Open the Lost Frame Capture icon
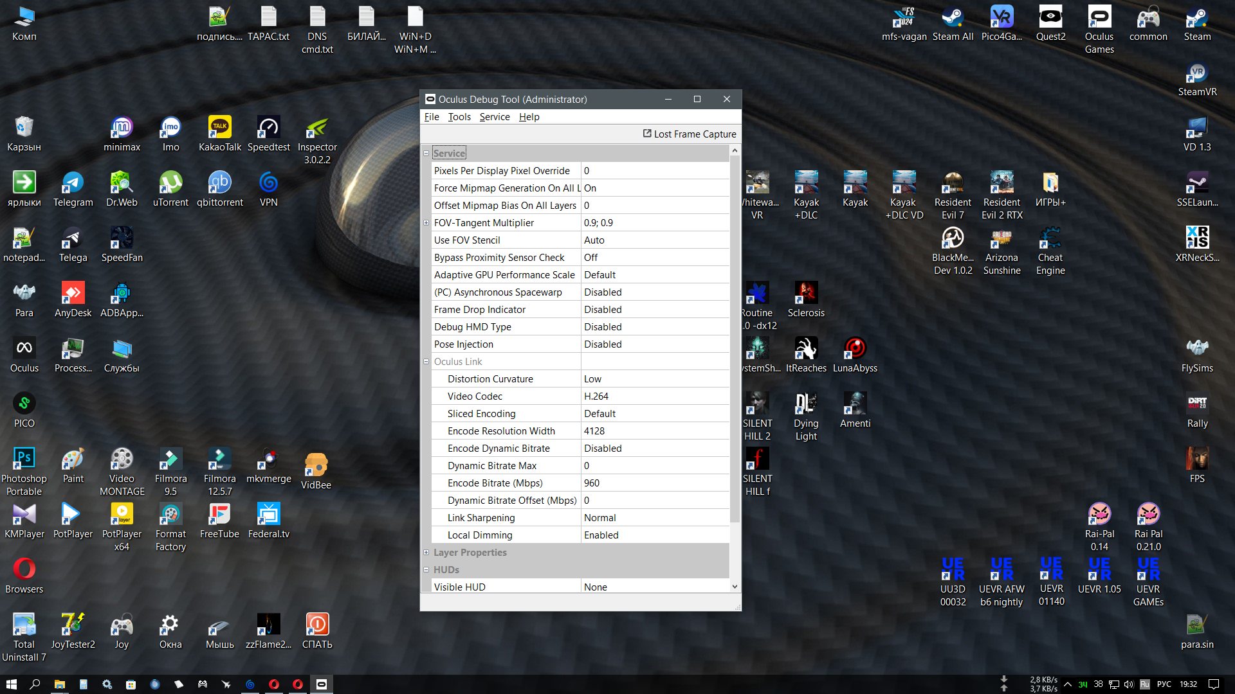This screenshot has width=1235, height=694. coord(647,134)
